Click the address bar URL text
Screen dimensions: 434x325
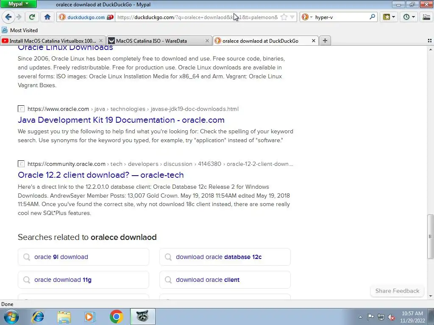pyautogui.click(x=198, y=17)
